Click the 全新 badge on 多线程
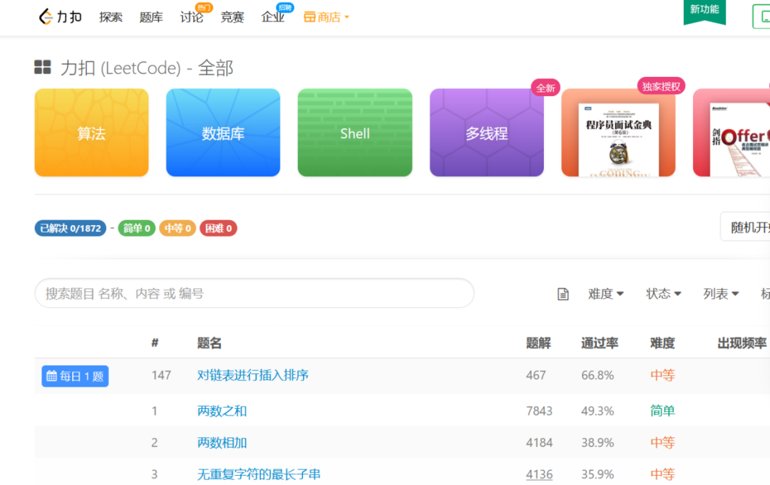The width and height of the screenshot is (770, 485). (x=545, y=88)
